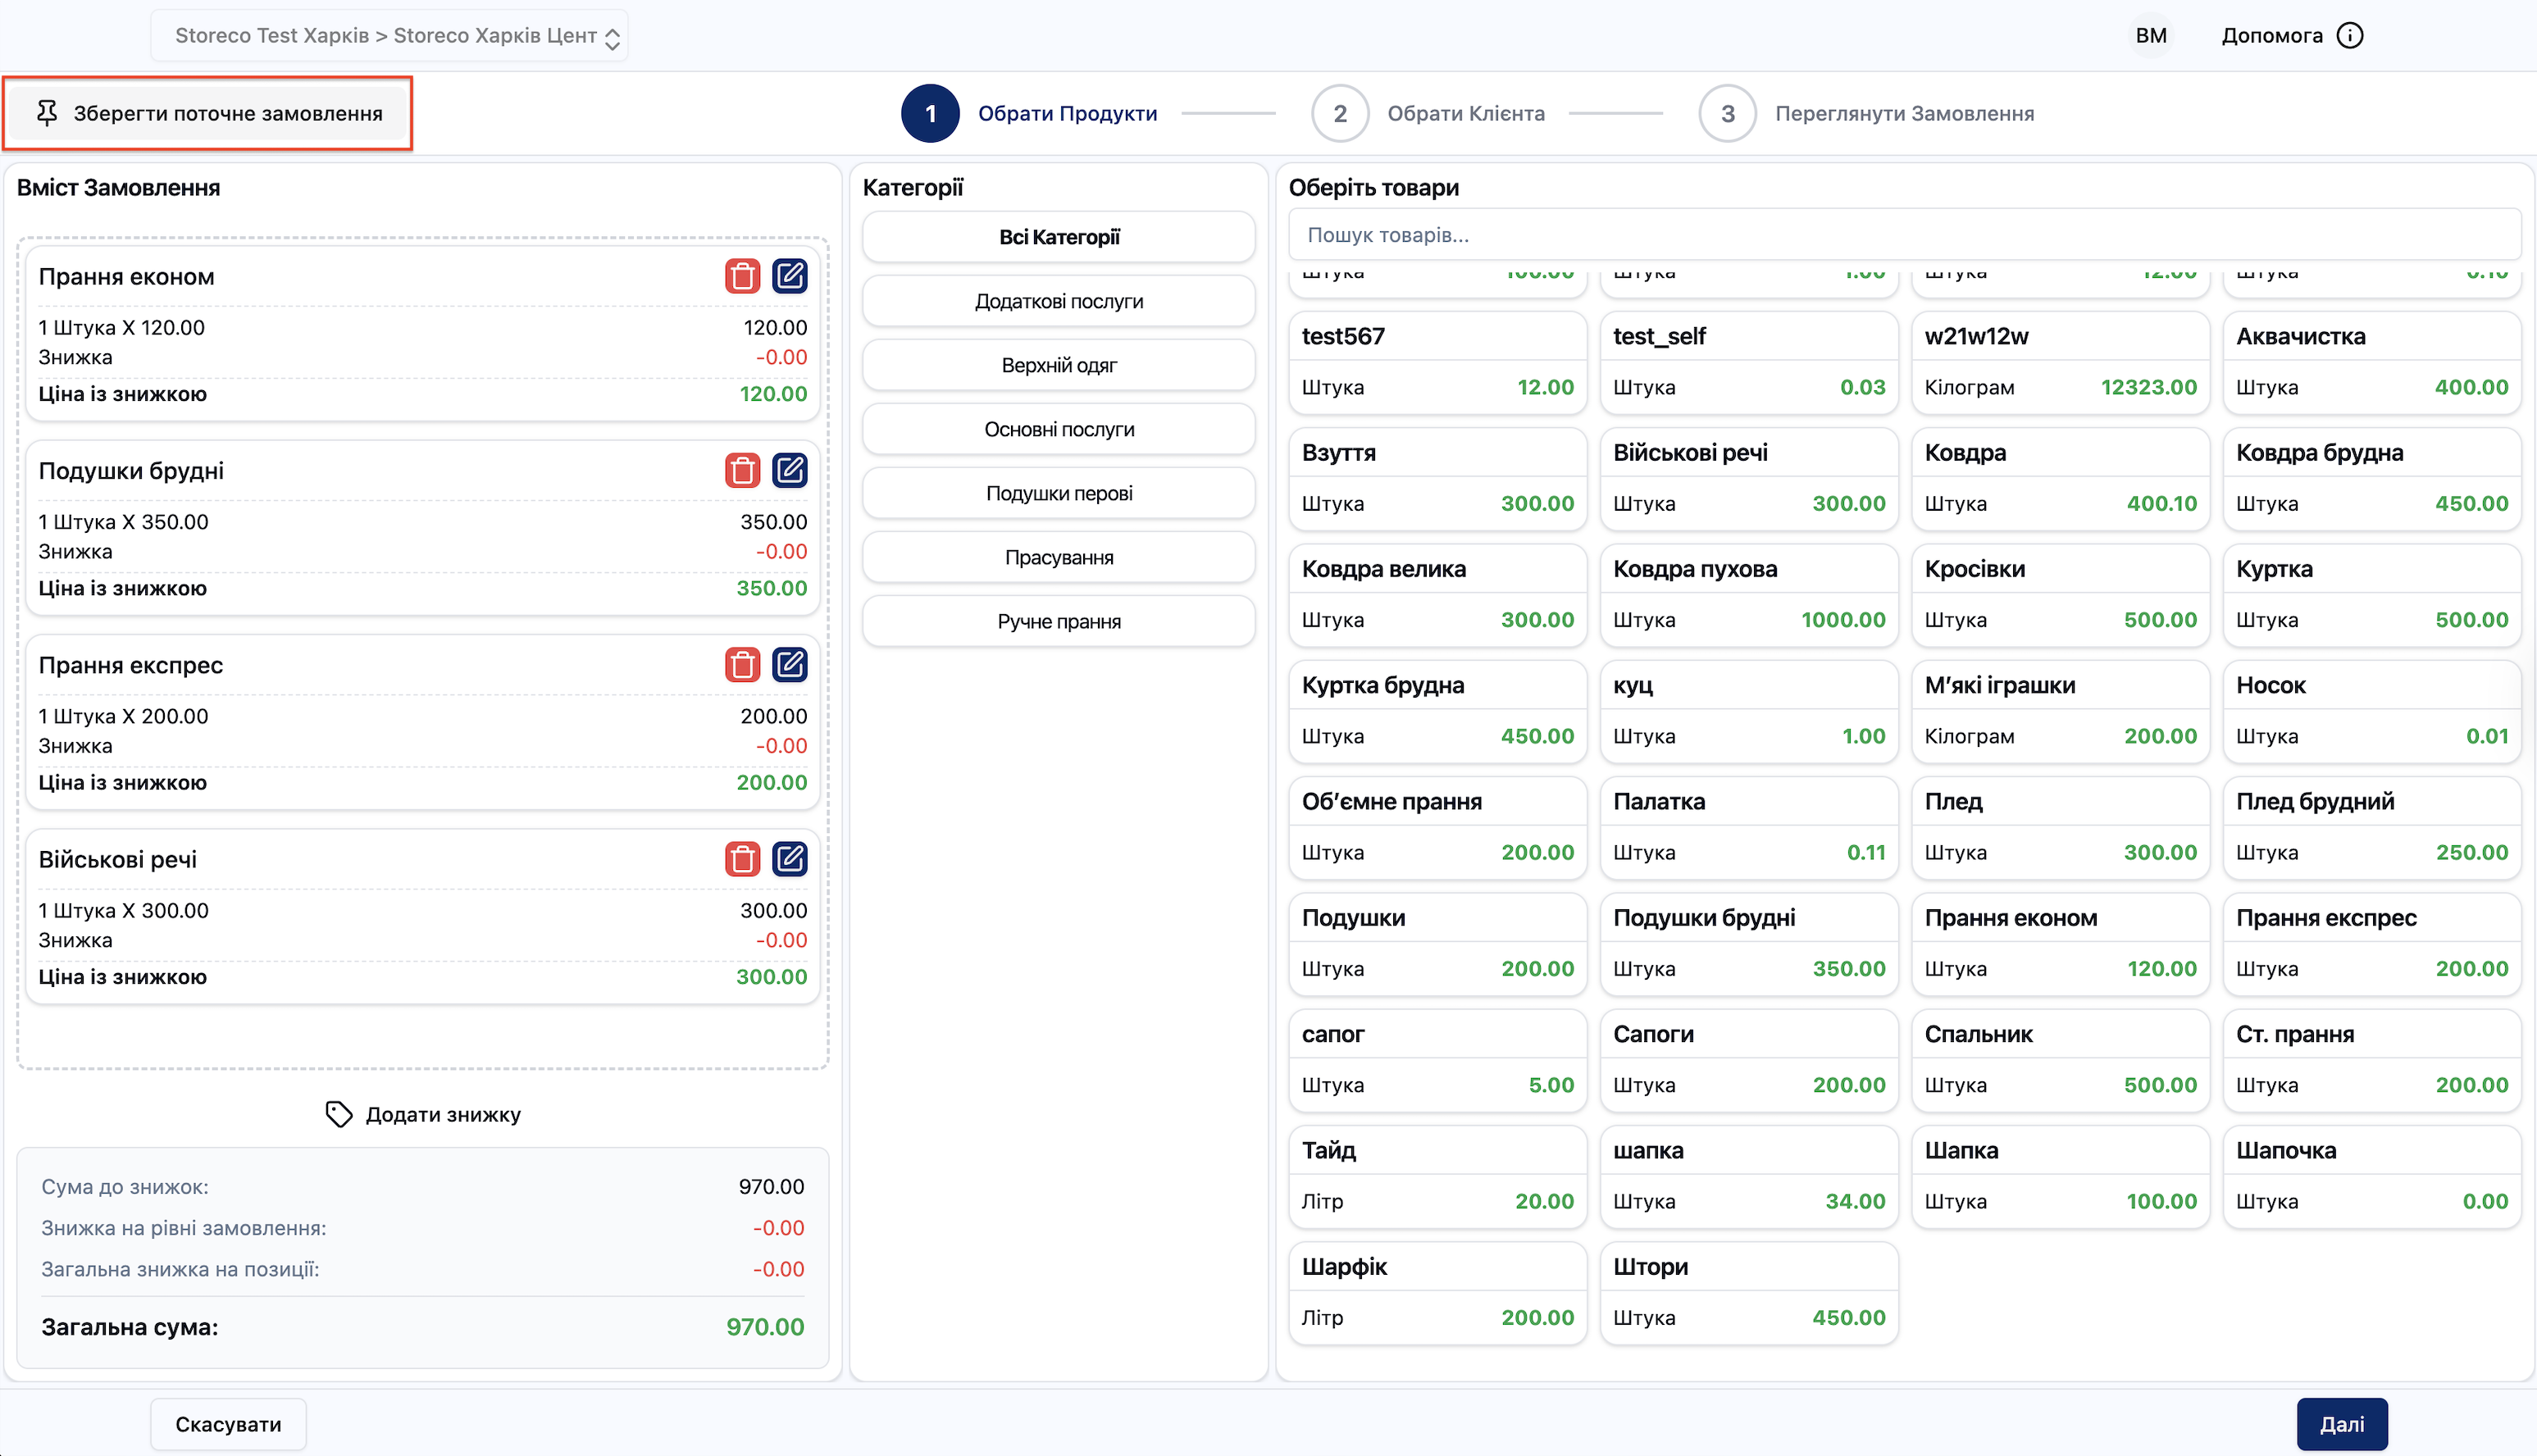
Task: Click the Допомога info icon
Action: (x=2349, y=36)
